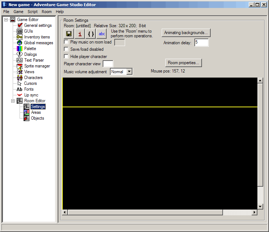Collapse the Game Editor tree node
The height and width of the screenshot is (232, 269).
click(6, 20)
